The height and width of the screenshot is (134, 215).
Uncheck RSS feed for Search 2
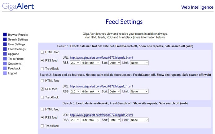pos(42,89)
